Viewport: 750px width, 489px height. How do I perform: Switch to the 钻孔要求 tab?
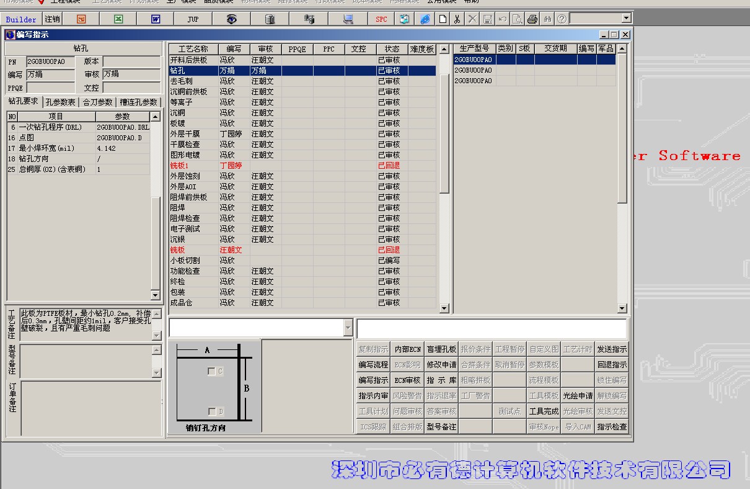tap(24, 101)
